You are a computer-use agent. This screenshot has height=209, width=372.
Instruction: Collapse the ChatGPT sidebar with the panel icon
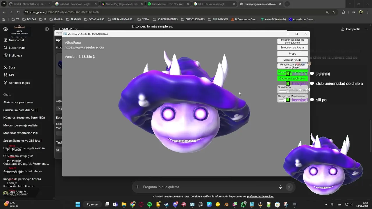point(47,29)
